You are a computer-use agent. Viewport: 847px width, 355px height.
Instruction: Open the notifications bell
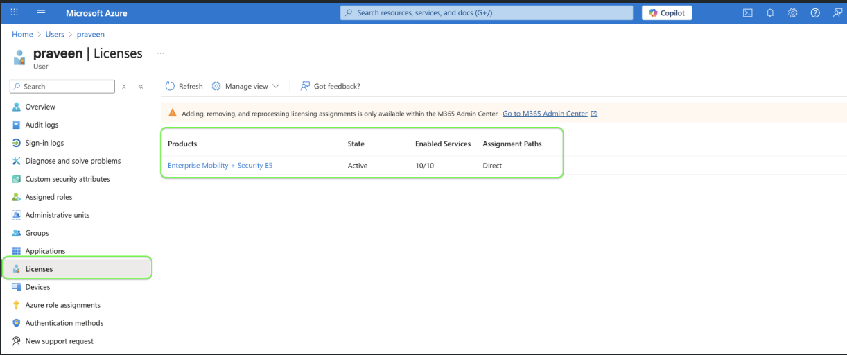click(x=770, y=13)
